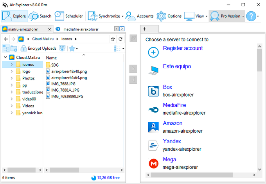Collapse the Cloud.Mail.ru tree root

(5, 58)
